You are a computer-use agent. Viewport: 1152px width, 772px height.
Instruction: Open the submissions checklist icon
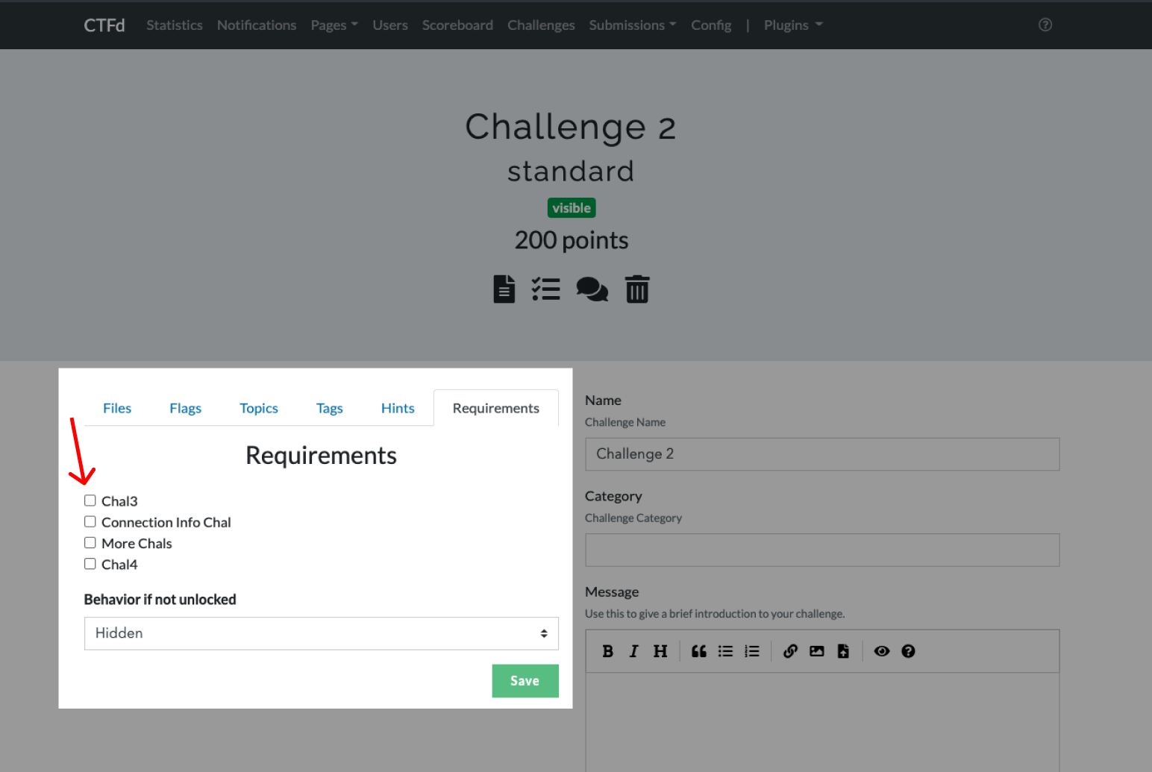click(x=545, y=289)
